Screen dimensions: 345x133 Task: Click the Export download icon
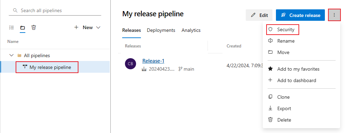[270, 108]
